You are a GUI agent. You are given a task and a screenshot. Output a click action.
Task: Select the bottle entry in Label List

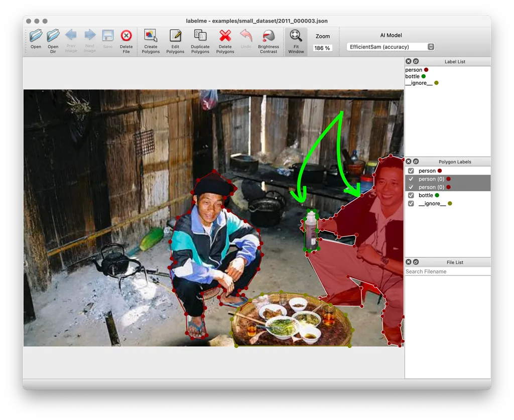coord(413,76)
